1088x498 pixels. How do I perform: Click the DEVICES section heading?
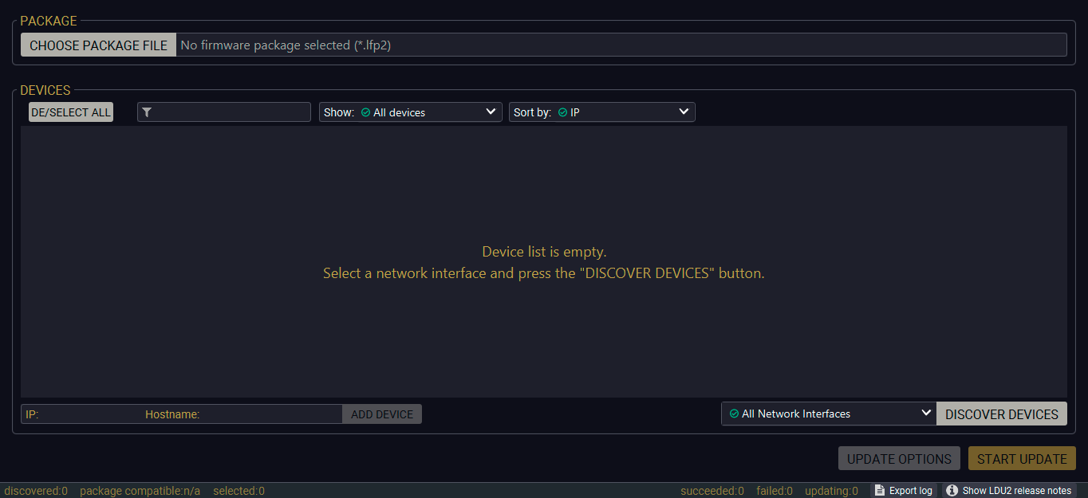tap(45, 90)
